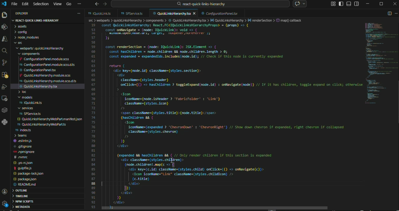Image resolution: width=399 pixels, height=211 pixels.
Task: Toggle the secondary side bar visibility
Action: tap(356, 4)
